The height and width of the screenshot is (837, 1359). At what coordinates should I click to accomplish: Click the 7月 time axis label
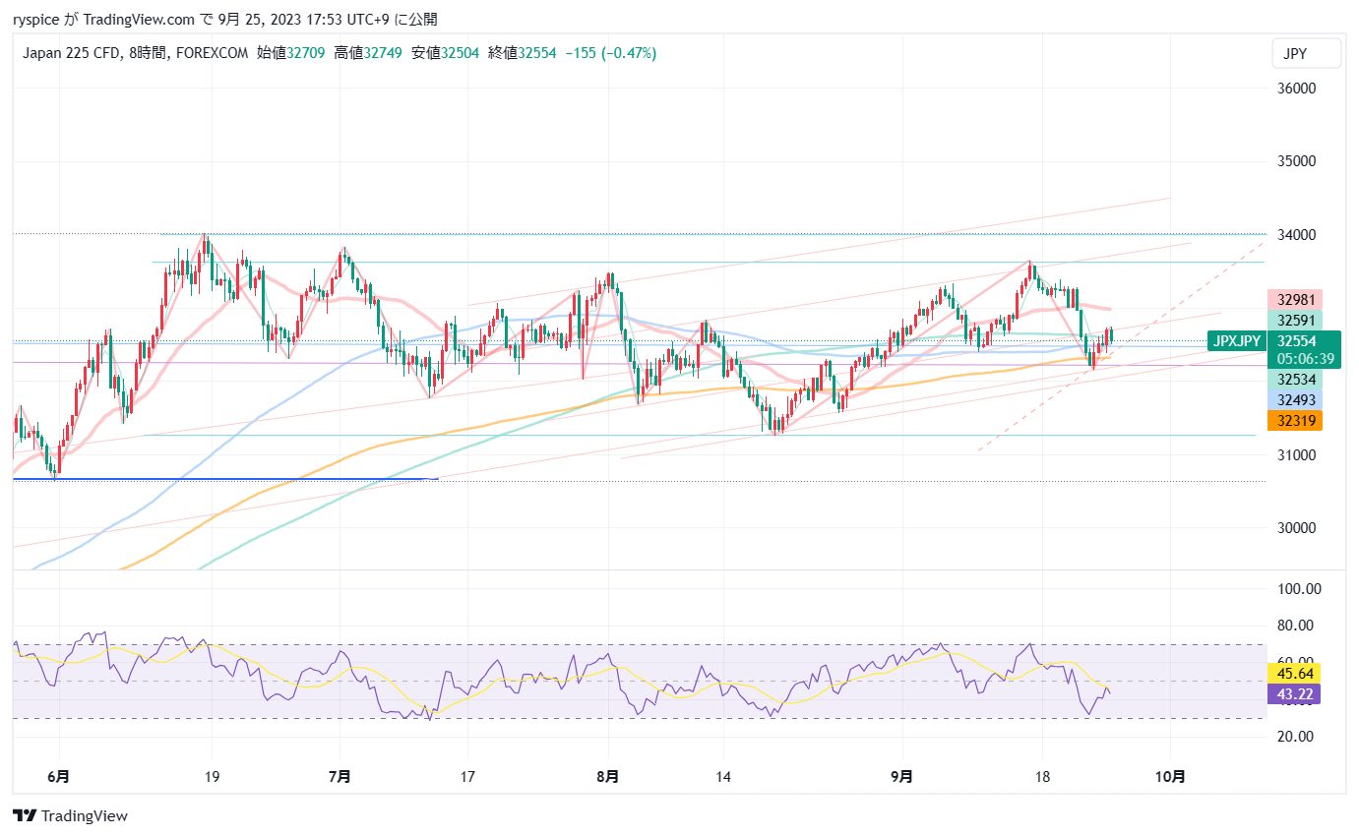340,776
